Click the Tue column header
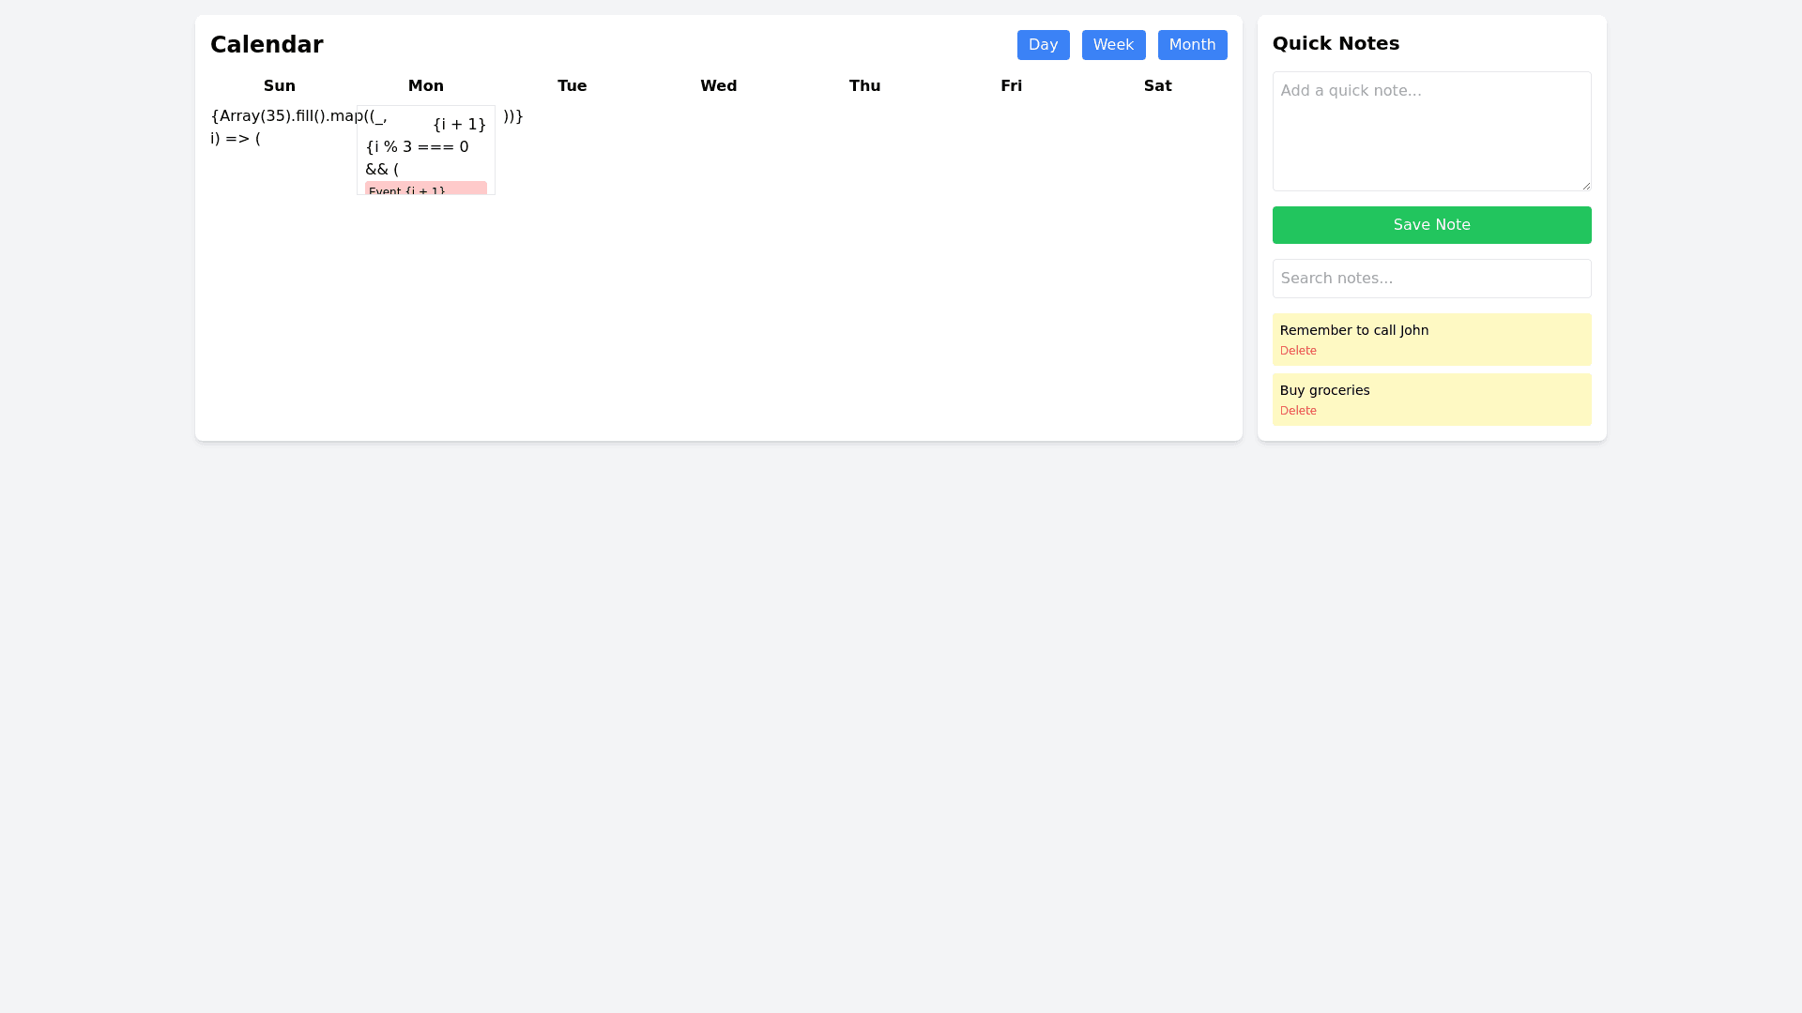Viewport: 1802px width, 1013px height. pos(572,86)
